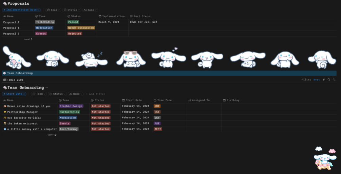Open Proposal 1 row

click(x=11, y=28)
